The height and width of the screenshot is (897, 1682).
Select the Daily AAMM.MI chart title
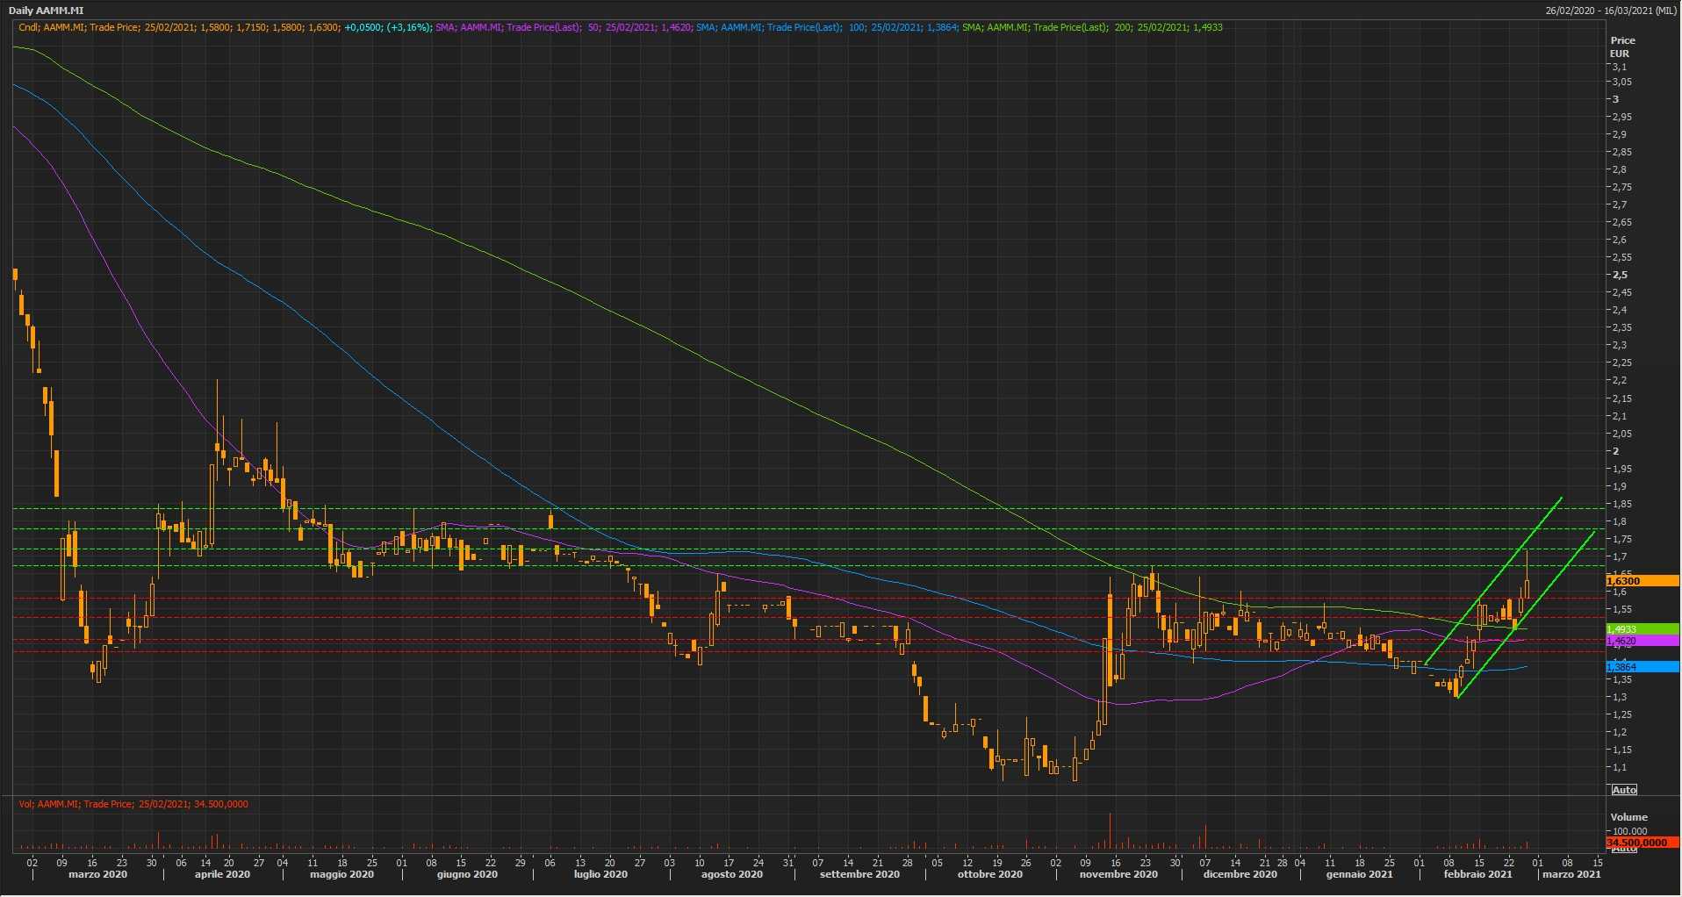(47, 11)
